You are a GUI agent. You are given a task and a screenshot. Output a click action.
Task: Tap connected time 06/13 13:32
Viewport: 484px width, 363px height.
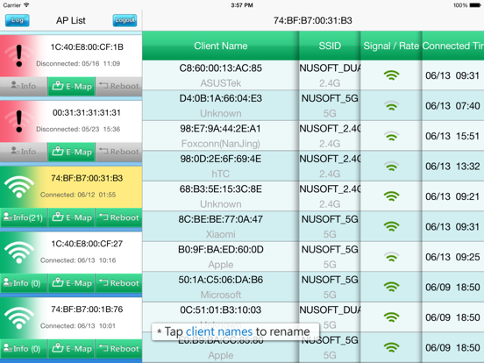452,167
